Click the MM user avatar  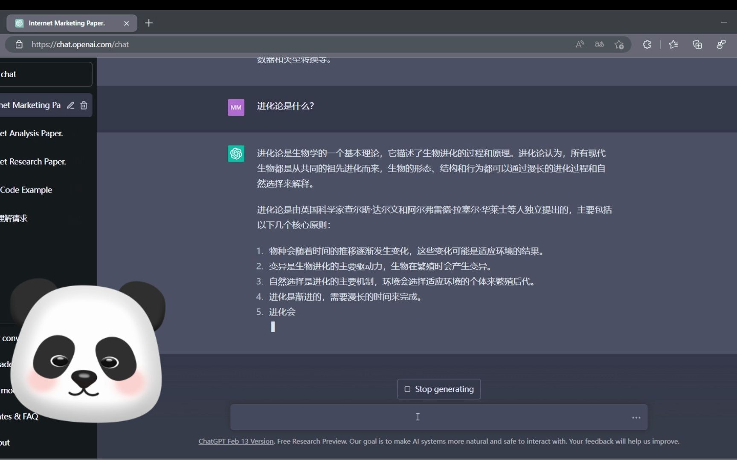tap(236, 107)
